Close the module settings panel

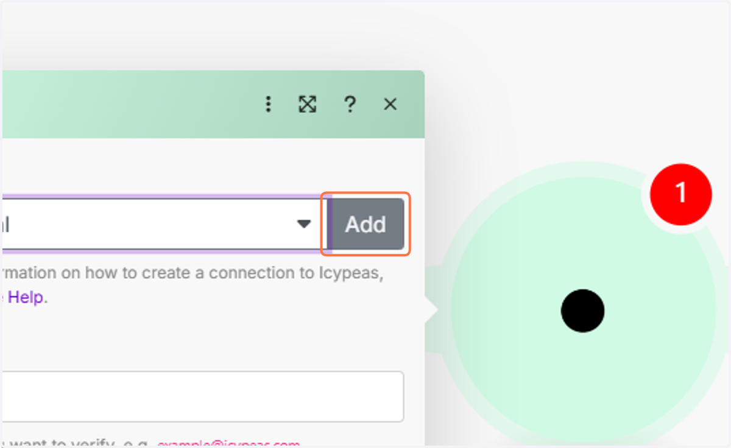point(390,105)
